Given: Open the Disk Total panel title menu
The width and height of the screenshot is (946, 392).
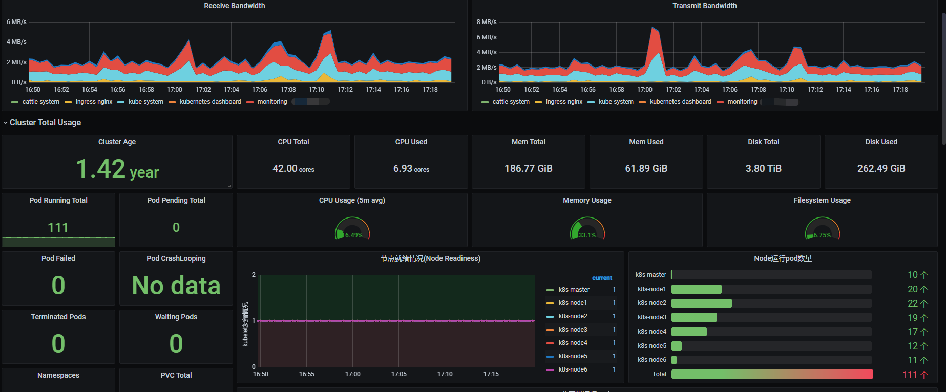Looking at the screenshot, I should (x=764, y=142).
